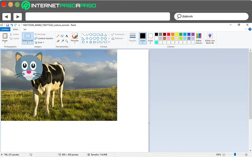The height and width of the screenshot is (157, 252).
Task: Pick the Pentagon shape
Action: click(x=91, y=38)
